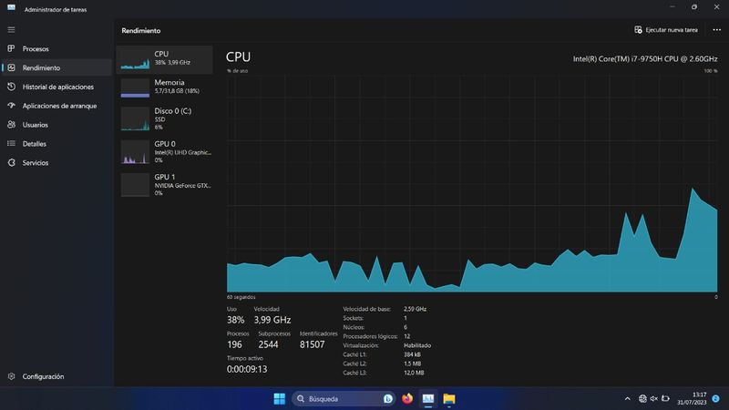The image size is (729, 410).
Task: Click the Detalles list icon
Action: click(11, 144)
